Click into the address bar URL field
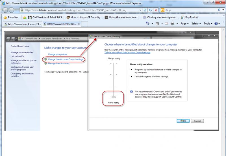226x156 pixels. tap(81, 10)
